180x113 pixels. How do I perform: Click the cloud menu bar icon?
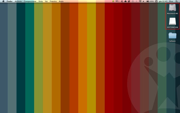(125, 2)
